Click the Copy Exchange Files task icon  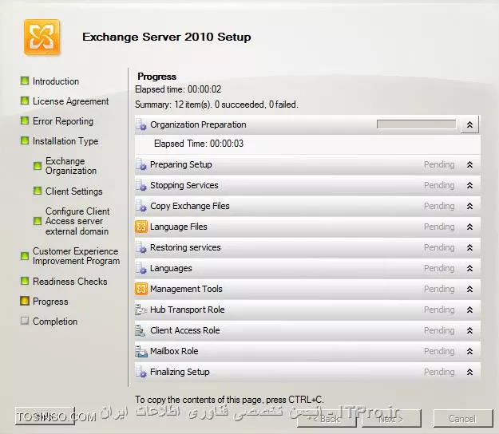coord(141,206)
